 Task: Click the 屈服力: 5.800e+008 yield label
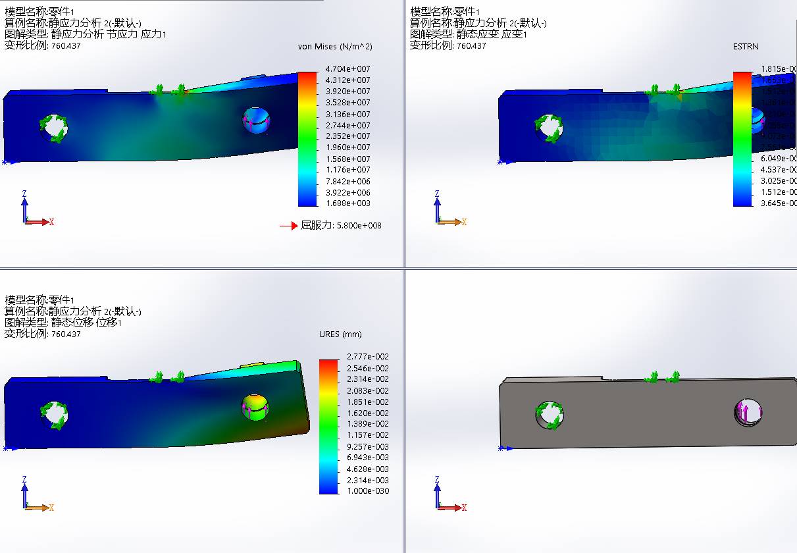pyautogui.click(x=341, y=226)
